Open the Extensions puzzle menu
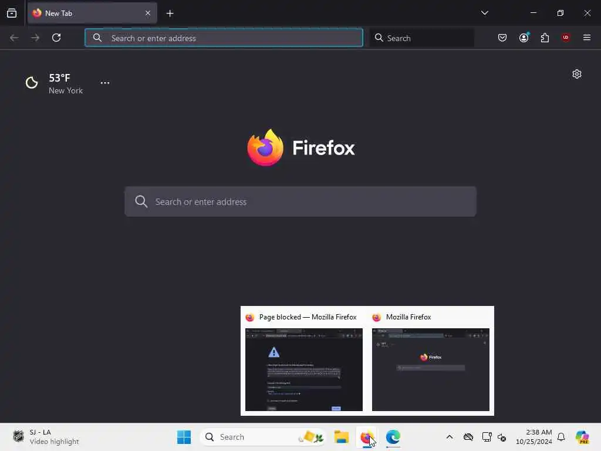 (545, 38)
